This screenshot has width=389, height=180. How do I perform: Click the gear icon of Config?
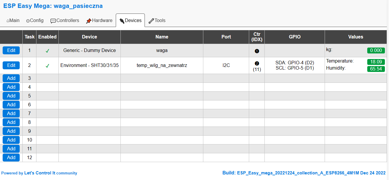click(x=28, y=21)
